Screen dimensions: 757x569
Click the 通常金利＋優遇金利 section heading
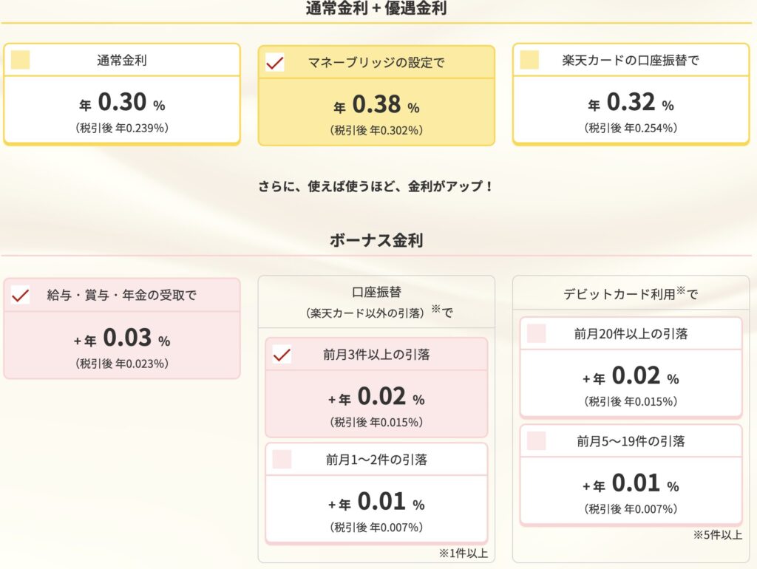click(x=376, y=9)
